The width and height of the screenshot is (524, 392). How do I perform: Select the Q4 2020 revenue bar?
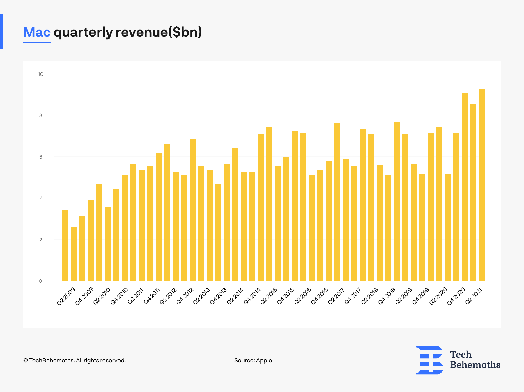[x=465, y=187]
